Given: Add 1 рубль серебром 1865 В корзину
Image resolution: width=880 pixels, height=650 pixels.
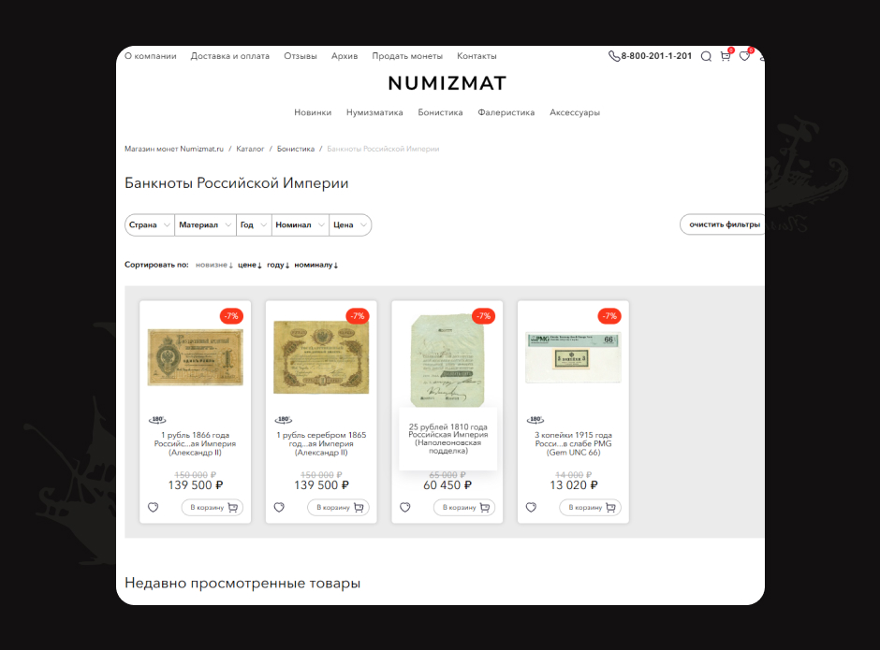Looking at the screenshot, I should 338,508.
